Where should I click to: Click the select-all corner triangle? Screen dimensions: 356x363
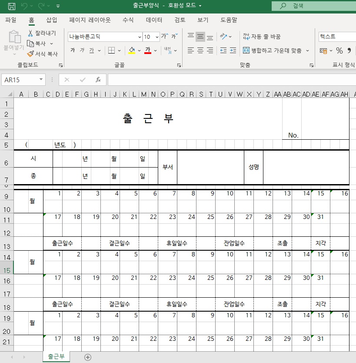tap(10, 94)
